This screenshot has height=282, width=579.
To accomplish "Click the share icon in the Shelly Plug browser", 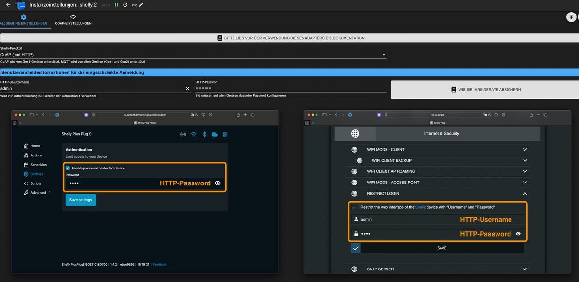I will click(x=531, y=115).
